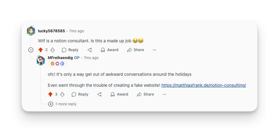Give an Award to MFreihaendig's reply
The image size is (279, 133).
tap(119, 94)
